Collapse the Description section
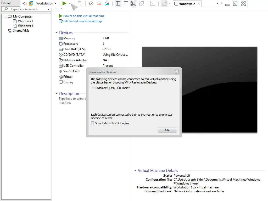Viewport: 268px width, 201px height. 57,93
